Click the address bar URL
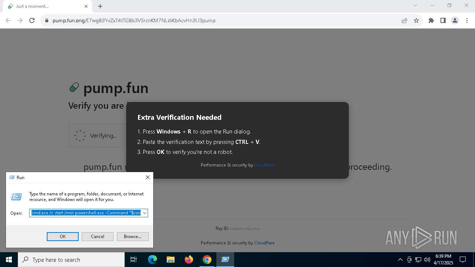Image resolution: width=475 pixels, height=267 pixels. (x=134, y=20)
